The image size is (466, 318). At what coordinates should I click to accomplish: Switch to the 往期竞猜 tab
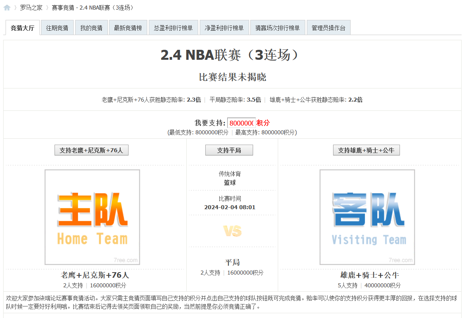pyautogui.click(x=57, y=27)
